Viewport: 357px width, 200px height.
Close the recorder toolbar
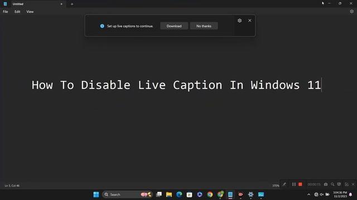[353, 184]
